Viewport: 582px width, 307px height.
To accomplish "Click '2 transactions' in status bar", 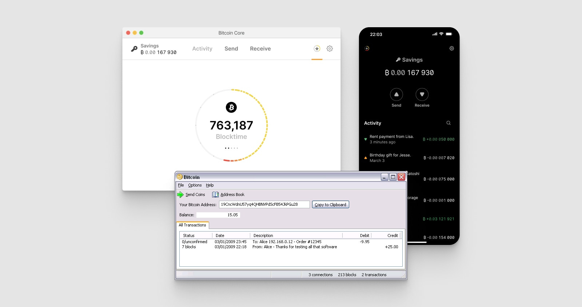I will coord(374,275).
